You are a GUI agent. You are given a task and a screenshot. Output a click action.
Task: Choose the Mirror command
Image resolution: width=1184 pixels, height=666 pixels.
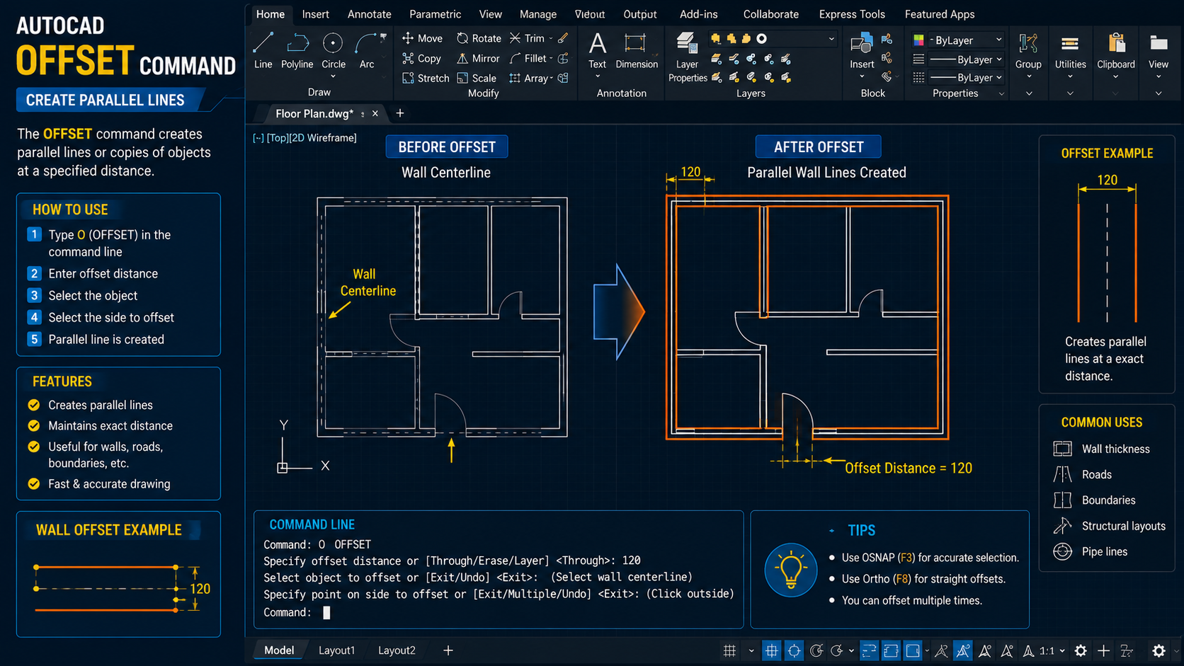[x=478, y=58]
